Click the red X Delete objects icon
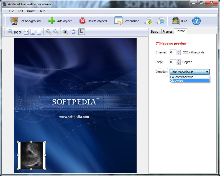Viewport: 220px width, 176px height. click(83, 21)
